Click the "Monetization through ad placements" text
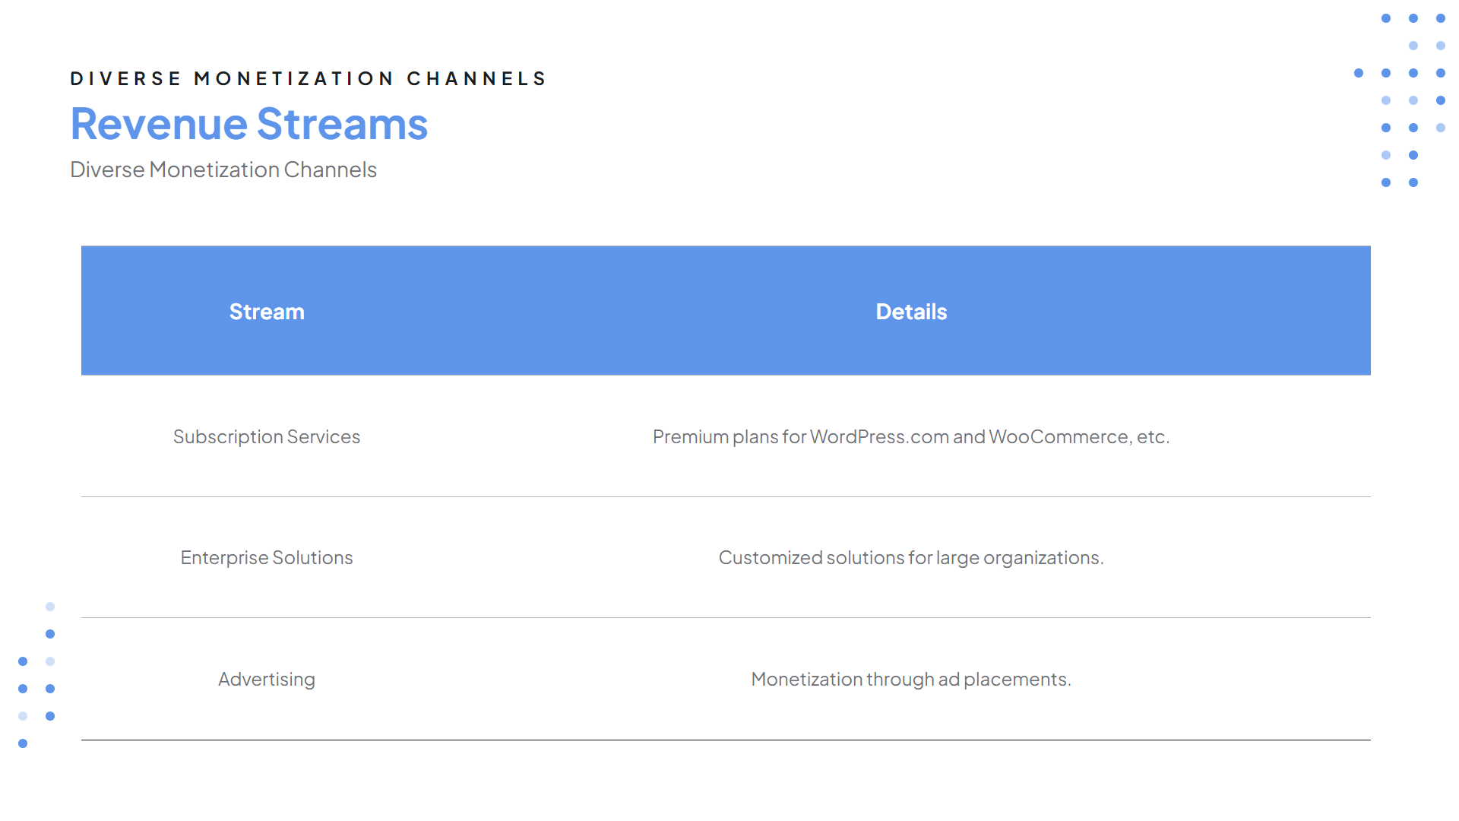The height and width of the screenshot is (821, 1459). [910, 679]
